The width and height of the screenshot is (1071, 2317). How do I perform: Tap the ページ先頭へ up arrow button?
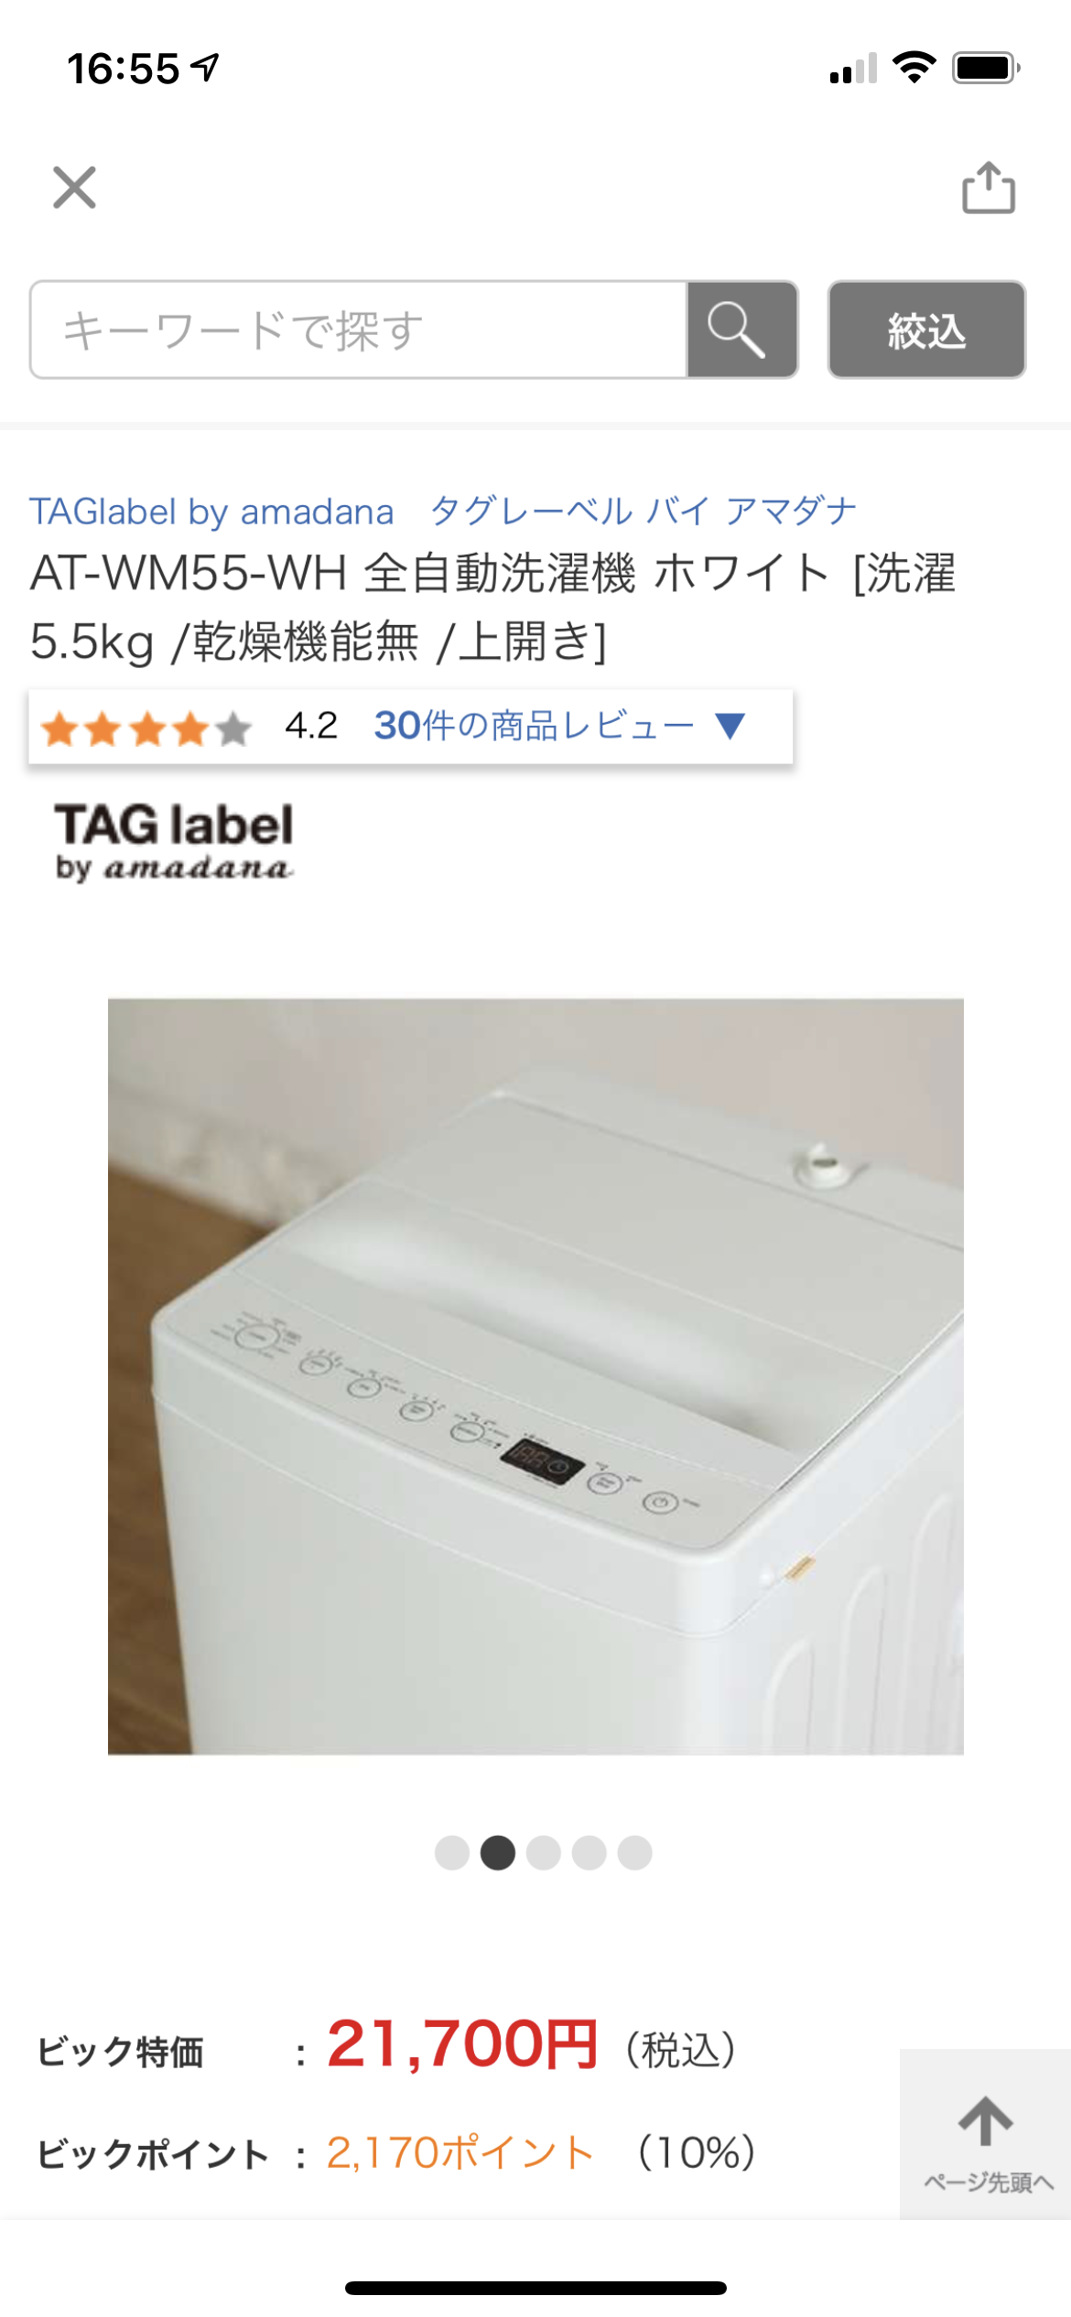click(x=986, y=2134)
